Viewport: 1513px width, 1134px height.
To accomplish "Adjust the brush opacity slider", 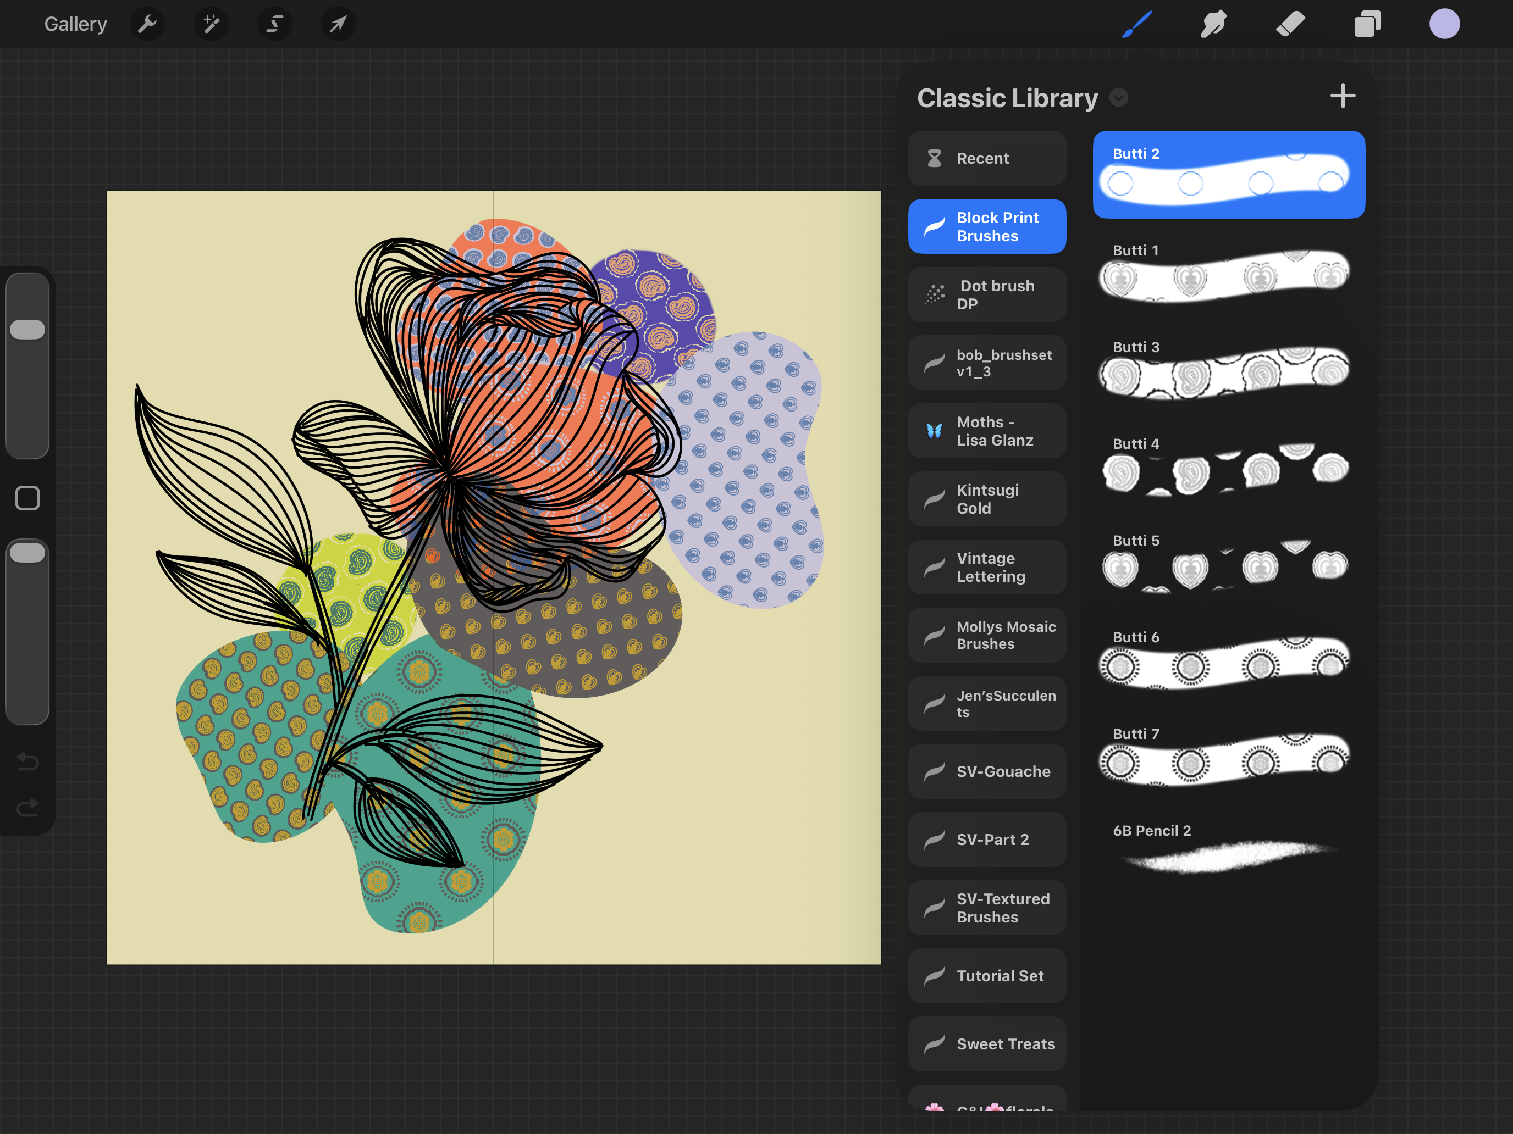I will [27, 631].
